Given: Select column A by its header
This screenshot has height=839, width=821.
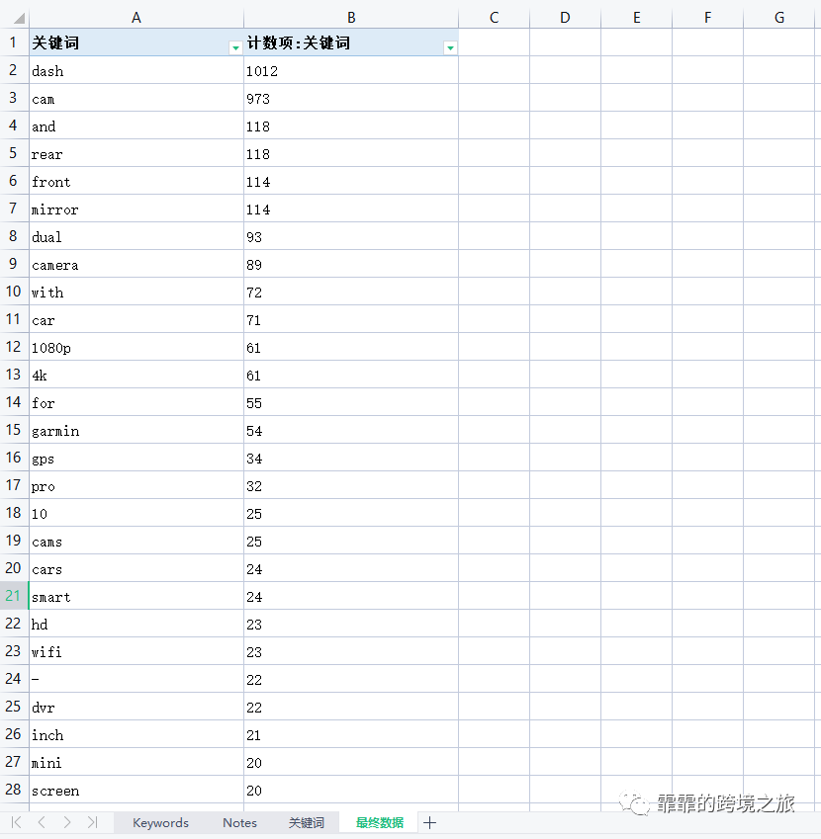Looking at the screenshot, I should pyautogui.click(x=137, y=16).
